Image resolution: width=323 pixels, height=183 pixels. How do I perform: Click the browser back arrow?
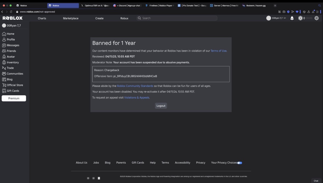click(2, 12)
